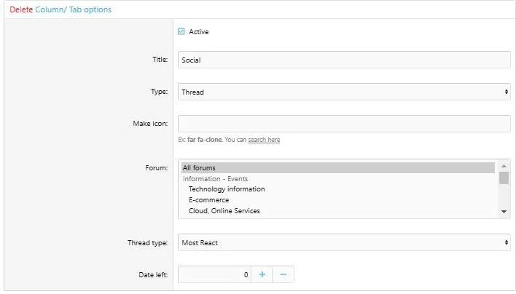Viewport: 516px width, 294px height.
Task: Click the Delete link at top
Action: (x=21, y=10)
